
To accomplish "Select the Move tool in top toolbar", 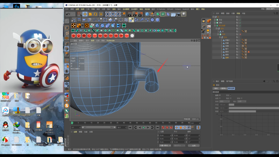I will [85, 14].
